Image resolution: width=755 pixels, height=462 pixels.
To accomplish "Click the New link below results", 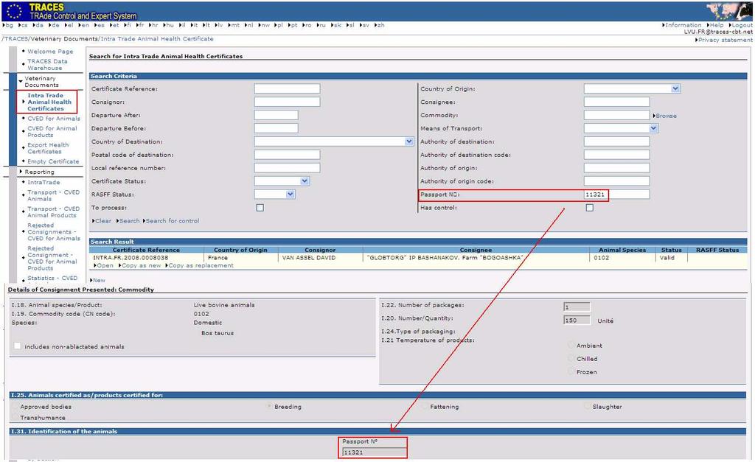I will click(x=99, y=280).
